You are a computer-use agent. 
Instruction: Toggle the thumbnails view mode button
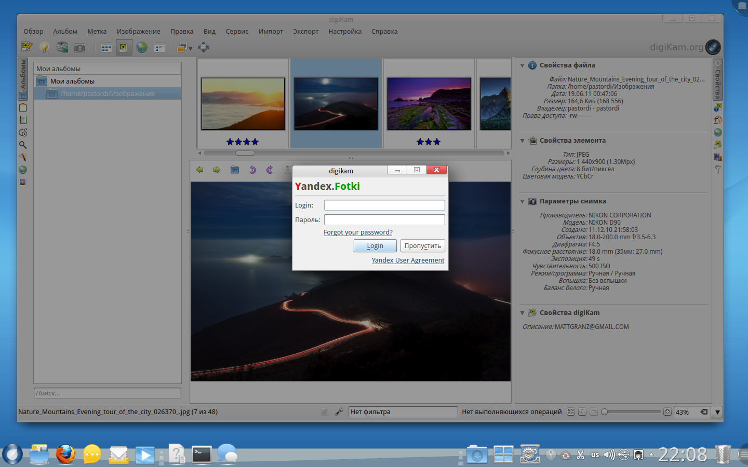[106, 47]
